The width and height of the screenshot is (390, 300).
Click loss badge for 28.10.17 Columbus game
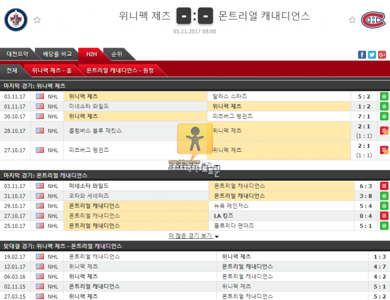pyautogui.click(x=384, y=131)
